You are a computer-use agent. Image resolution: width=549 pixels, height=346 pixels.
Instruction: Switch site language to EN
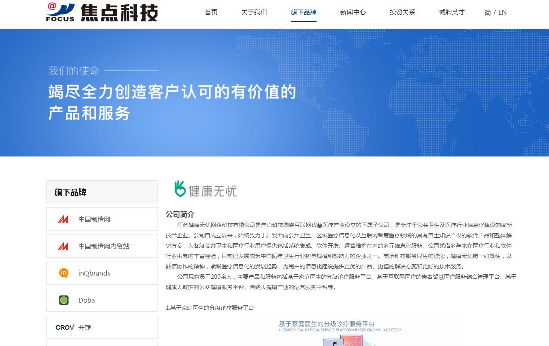(x=503, y=12)
